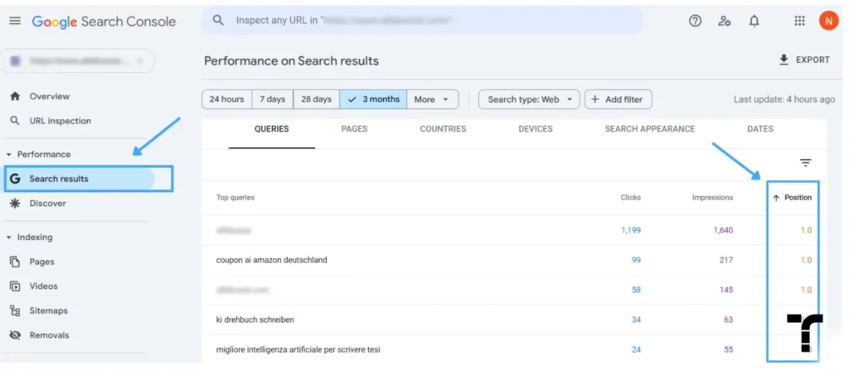Screen dimensions: 849x370
Task: Click the Inspect any URL search field
Action: (422, 21)
